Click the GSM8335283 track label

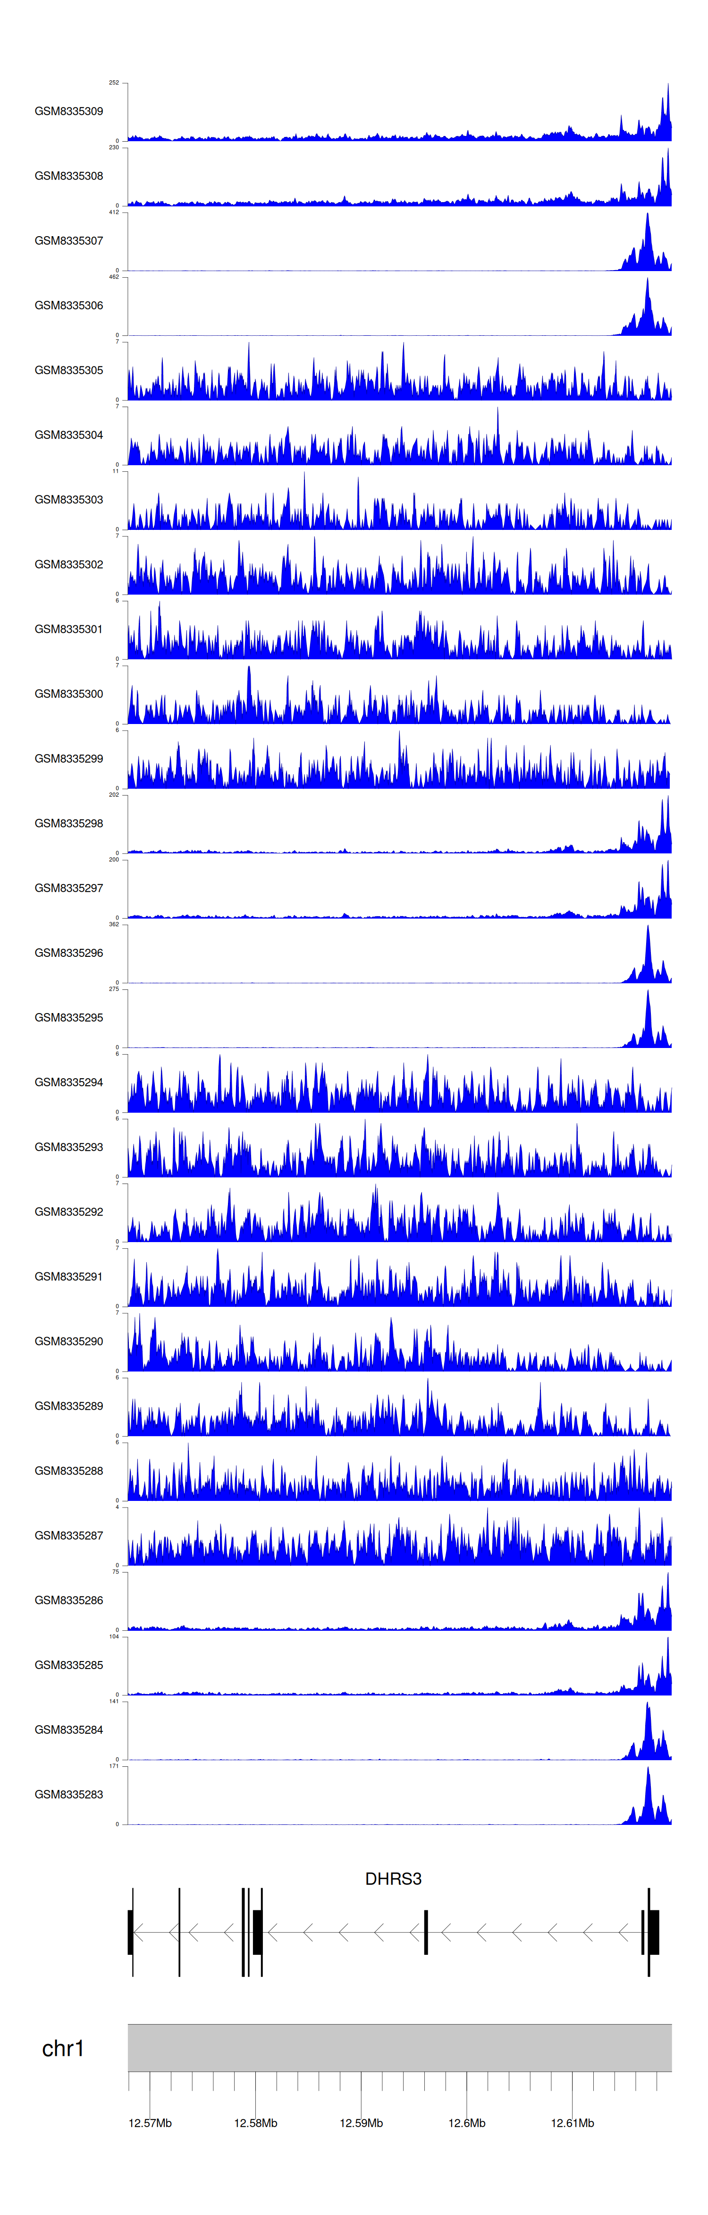pos(69,1795)
